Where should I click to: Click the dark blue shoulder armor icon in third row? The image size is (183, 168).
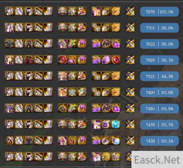coord(9,44)
